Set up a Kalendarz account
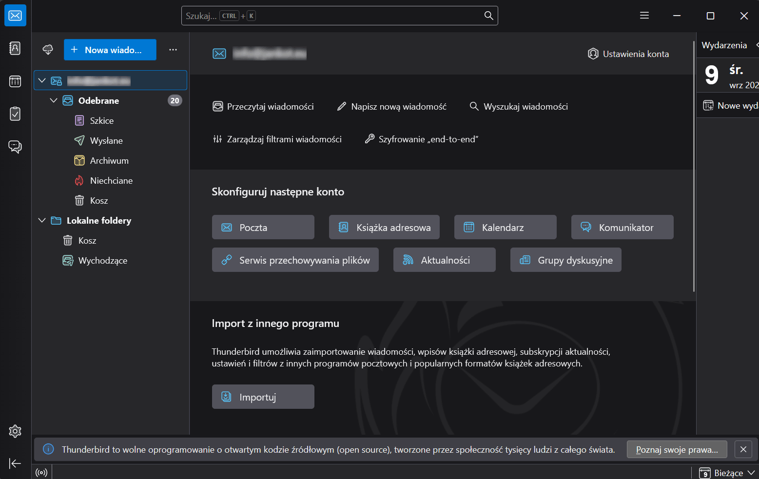Screen dimensions: 759x479 pos(506,227)
